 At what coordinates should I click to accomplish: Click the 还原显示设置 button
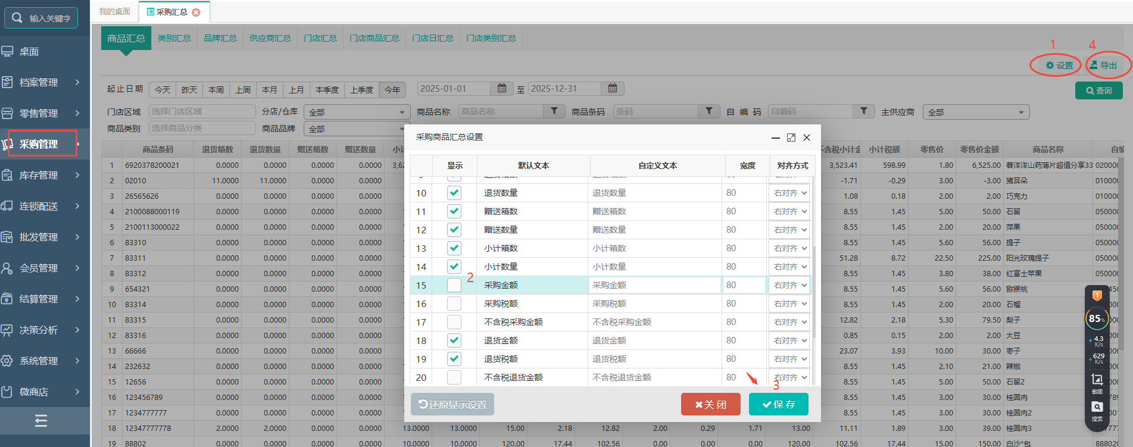[x=452, y=404]
